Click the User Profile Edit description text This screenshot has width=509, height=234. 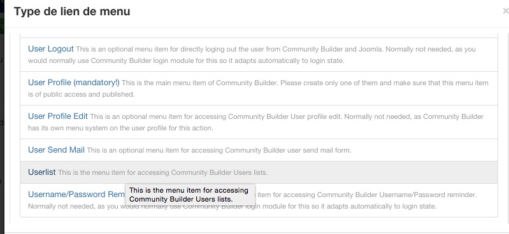click(256, 122)
